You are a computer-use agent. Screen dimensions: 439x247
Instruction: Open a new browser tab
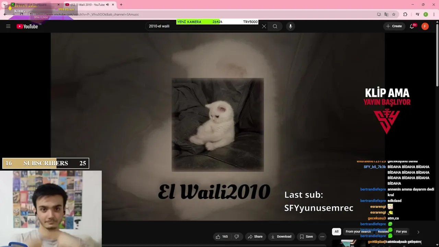pyautogui.click(x=121, y=5)
